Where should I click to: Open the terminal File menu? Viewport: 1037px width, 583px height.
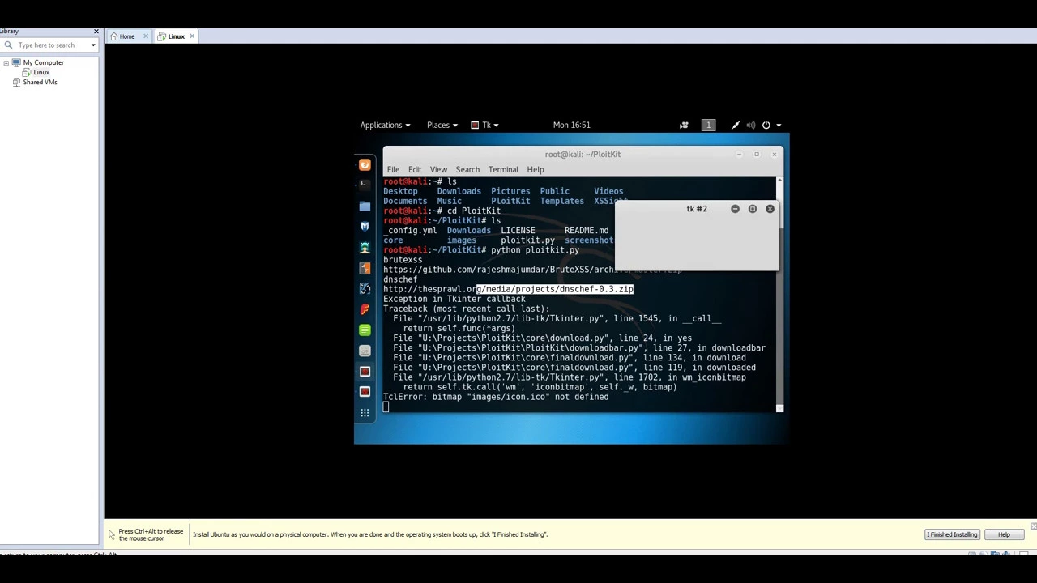click(393, 169)
